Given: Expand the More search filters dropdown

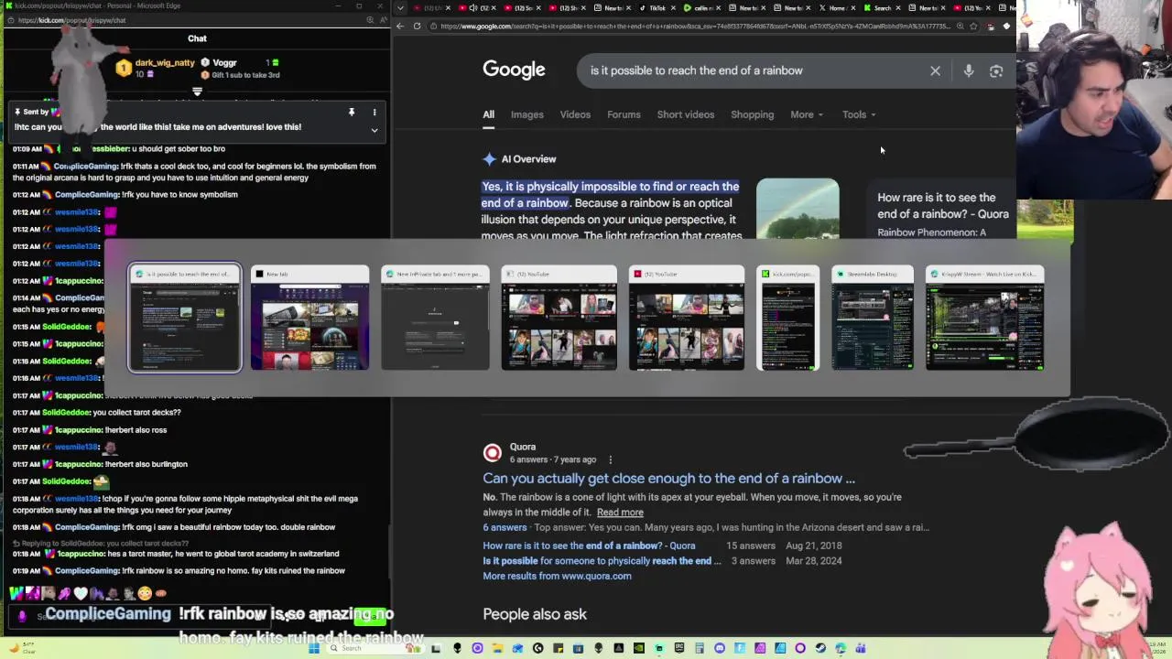Looking at the screenshot, I should pos(807,114).
